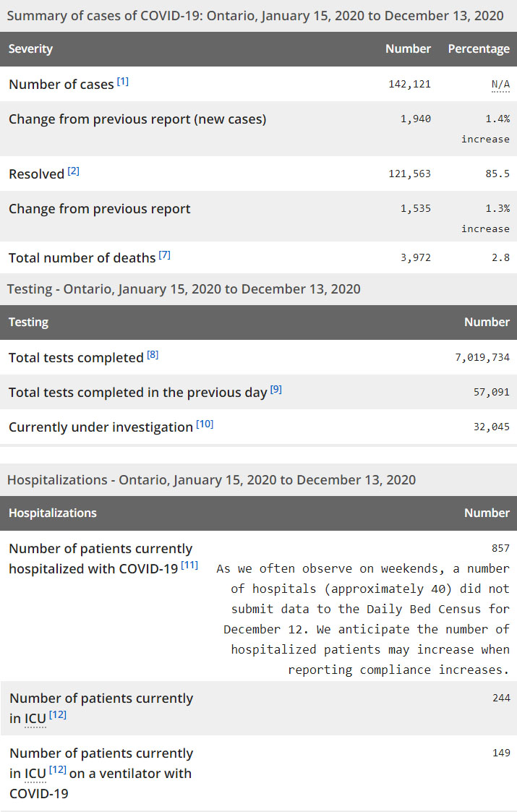Click the 857 hospitalized patients figure
The image size is (517, 812).
coord(500,549)
